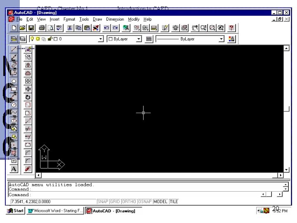Open the View menu
This screenshot has width=297, height=223.
coord(41,19)
